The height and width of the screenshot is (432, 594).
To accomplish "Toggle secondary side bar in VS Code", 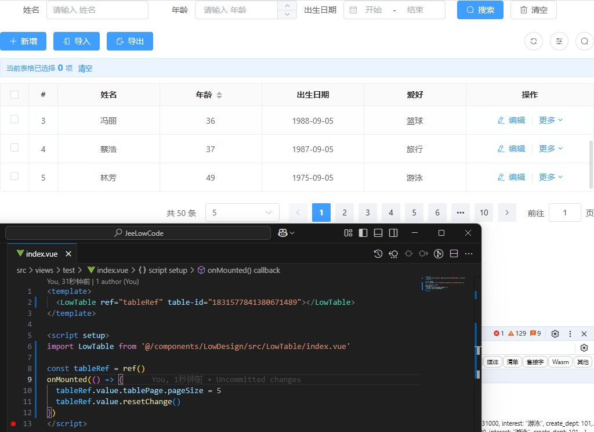I will click(x=393, y=233).
